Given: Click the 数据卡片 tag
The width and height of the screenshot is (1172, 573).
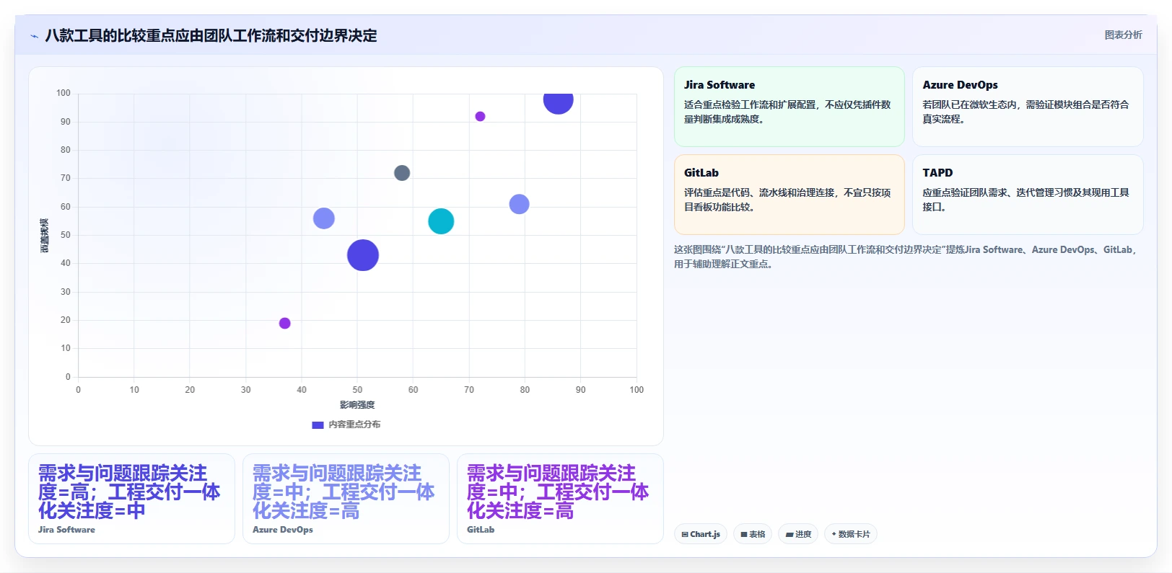Looking at the screenshot, I should click(850, 534).
